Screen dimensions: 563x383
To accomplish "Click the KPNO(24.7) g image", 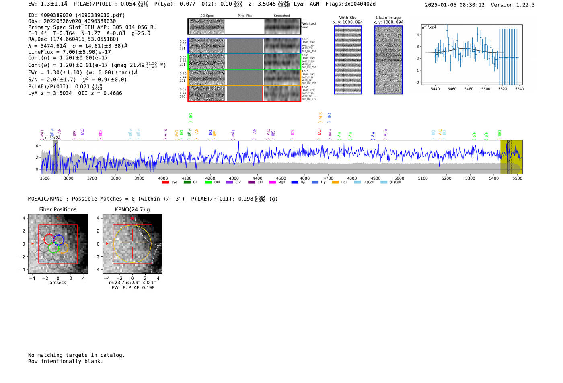I will [132, 244].
